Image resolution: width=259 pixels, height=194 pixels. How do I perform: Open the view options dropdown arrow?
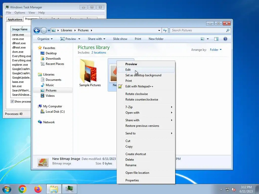coord(208,39)
